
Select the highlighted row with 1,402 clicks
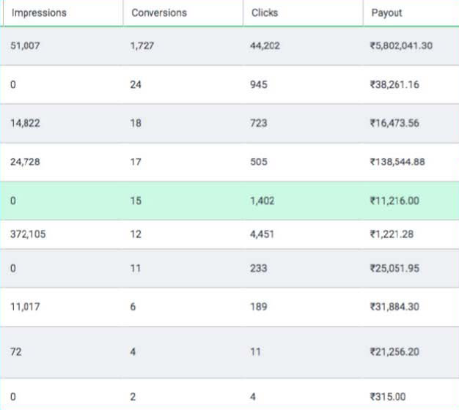tap(229, 201)
